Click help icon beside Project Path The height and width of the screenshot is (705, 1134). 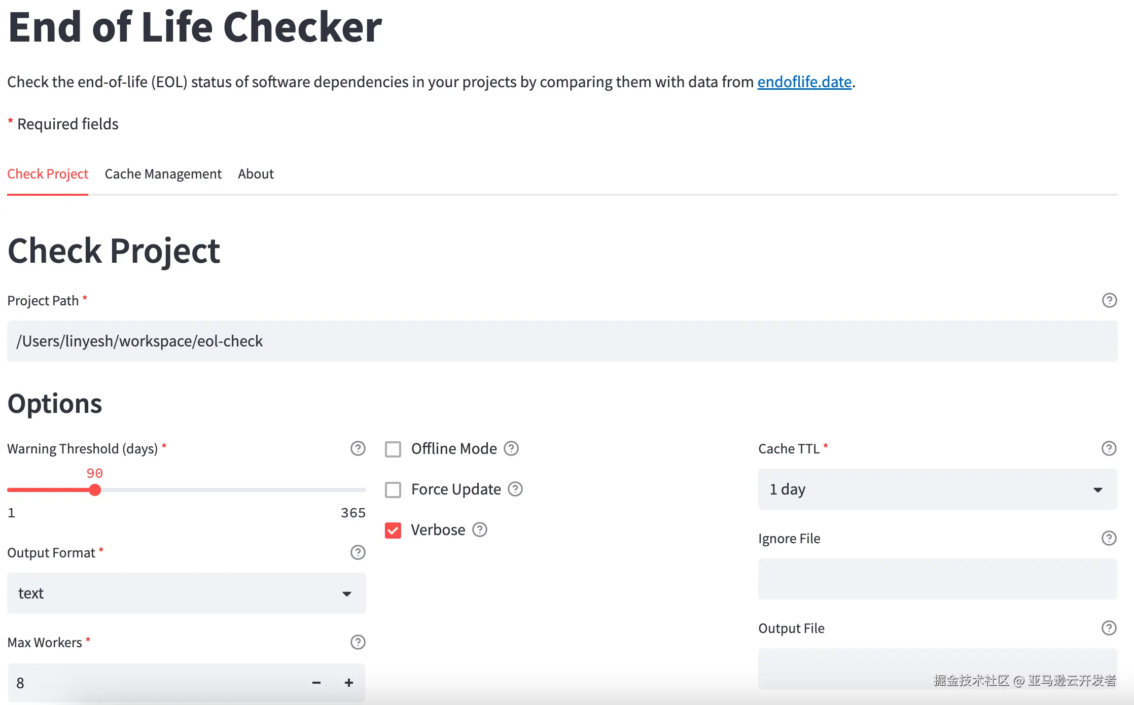[x=1109, y=300]
